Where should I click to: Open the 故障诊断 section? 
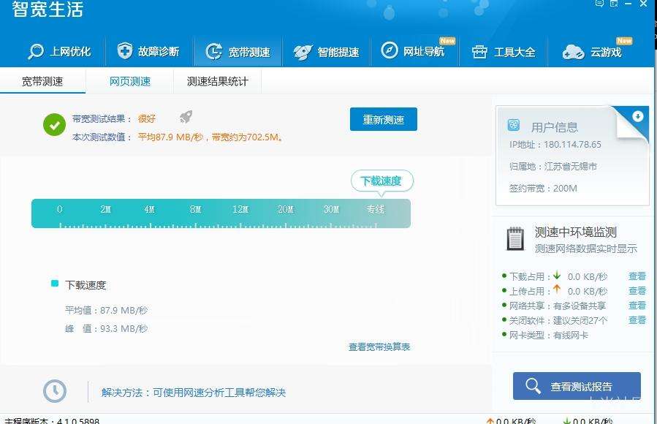point(148,51)
